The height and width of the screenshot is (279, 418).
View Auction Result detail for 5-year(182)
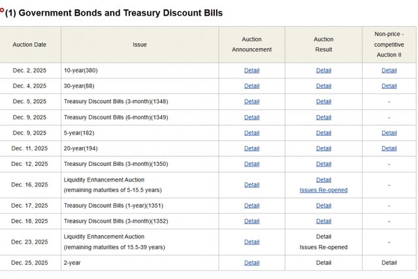(323, 133)
